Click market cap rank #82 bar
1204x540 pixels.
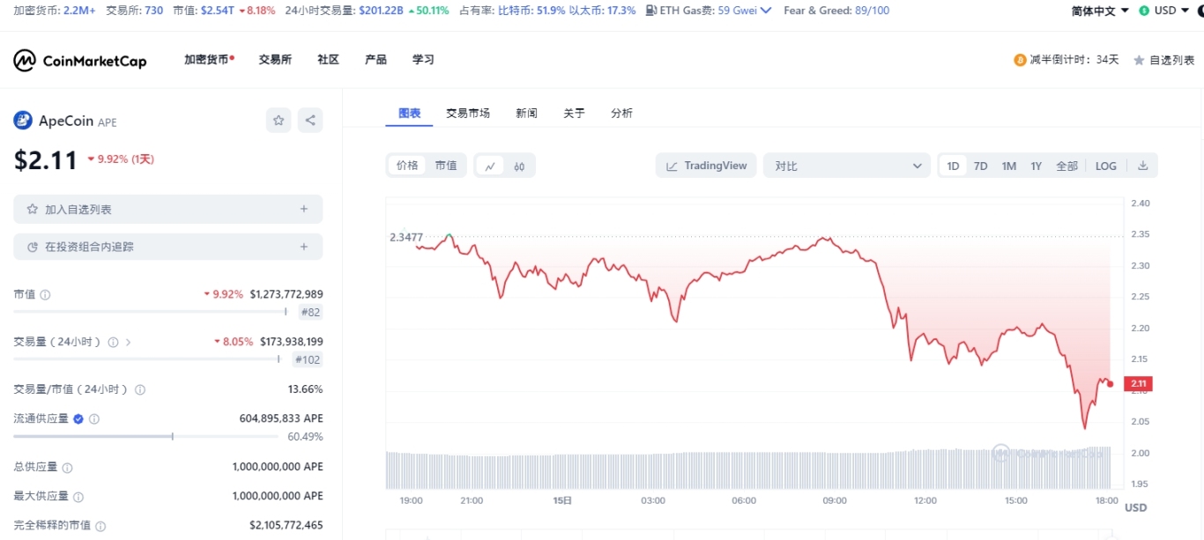[148, 311]
